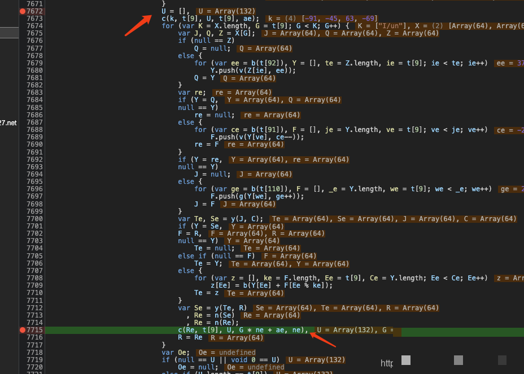The width and height of the screenshot is (524, 374).
Task: Toggle a breakpoint on line number 7674
Action: tap(34, 26)
